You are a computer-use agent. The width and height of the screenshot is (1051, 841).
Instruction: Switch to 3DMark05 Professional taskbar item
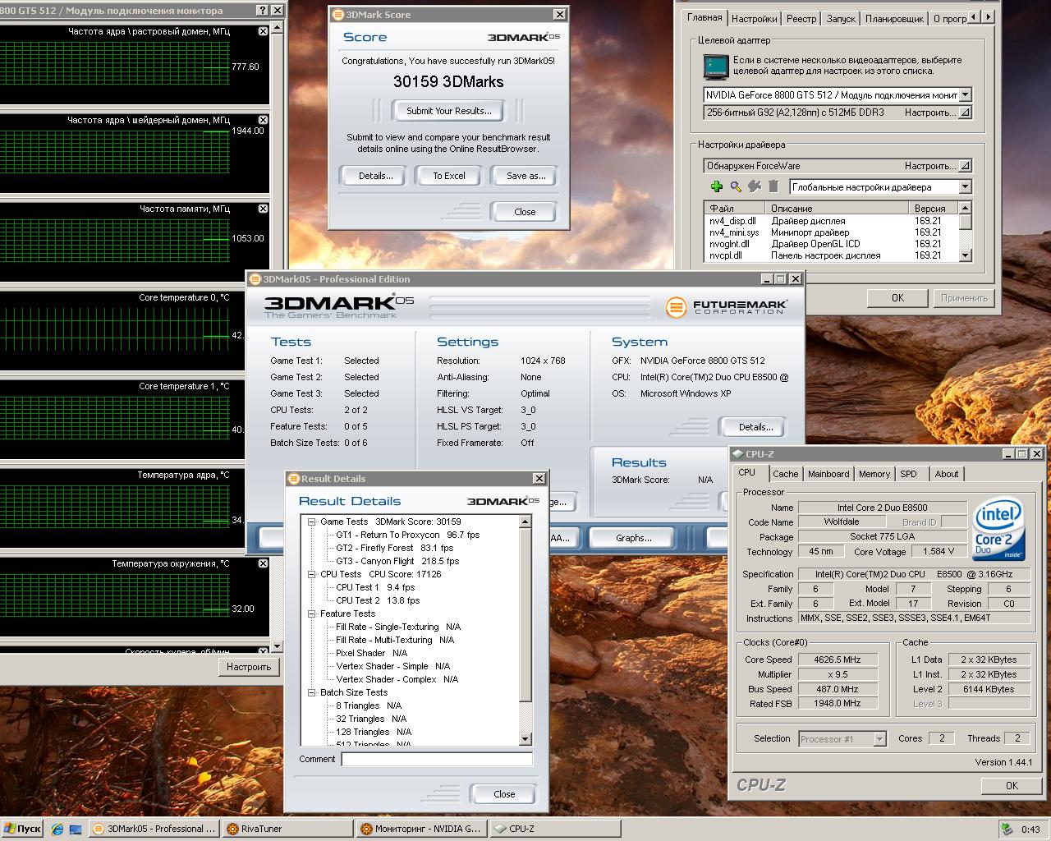[154, 829]
